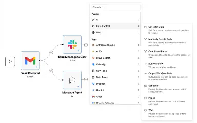
Task: Click the "Popular" section heading
Action: (95, 14)
